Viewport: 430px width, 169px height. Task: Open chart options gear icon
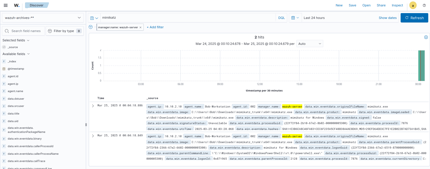[x=426, y=37]
